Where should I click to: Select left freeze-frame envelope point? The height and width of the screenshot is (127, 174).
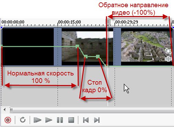click(x=86, y=56)
